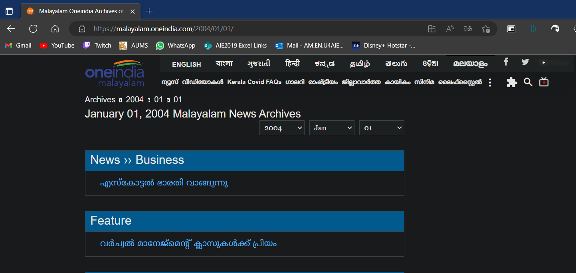Go back via the Archives breadcrumb link
The height and width of the screenshot is (273, 576).
click(100, 99)
